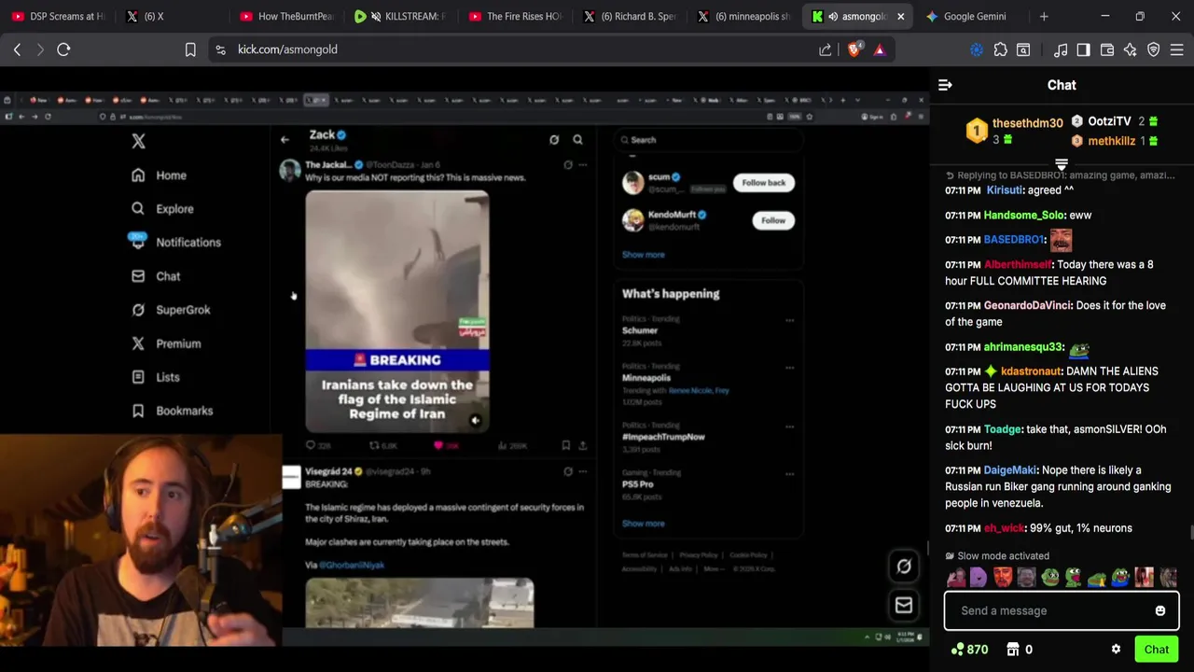Open the Grok floating button in stream
Image resolution: width=1194 pixels, height=672 pixels.
pyautogui.click(x=904, y=567)
